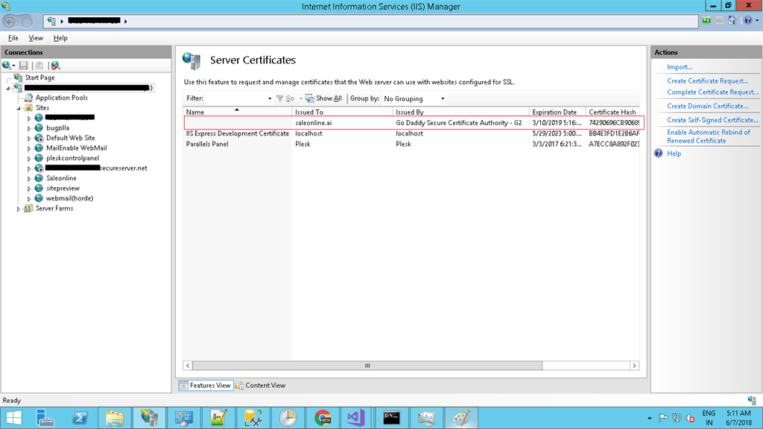Image resolution: width=763 pixels, height=429 pixels.
Task: Open the Windows Start button
Action: 13,418
